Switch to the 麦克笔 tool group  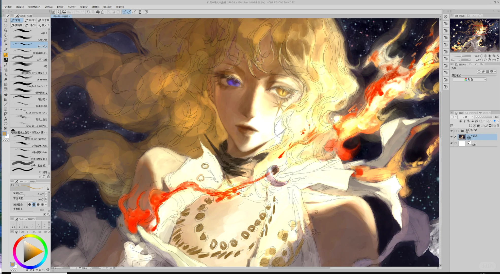click(x=17, y=25)
